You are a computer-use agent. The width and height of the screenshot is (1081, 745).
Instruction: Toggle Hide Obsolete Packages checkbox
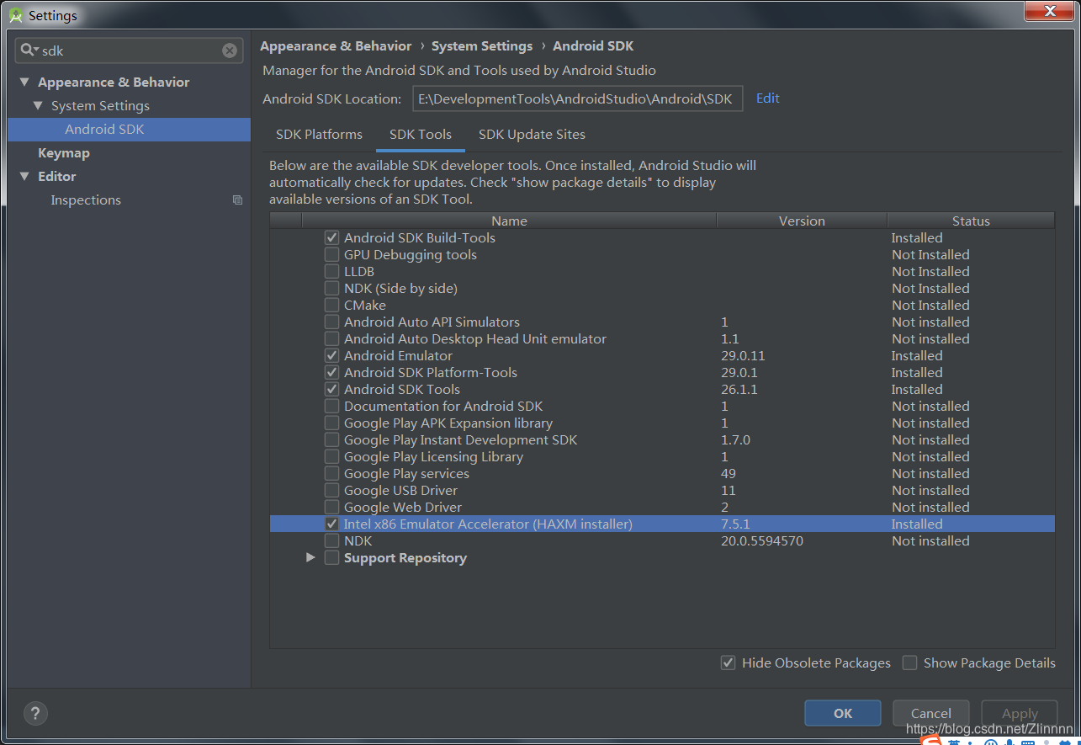coord(729,663)
